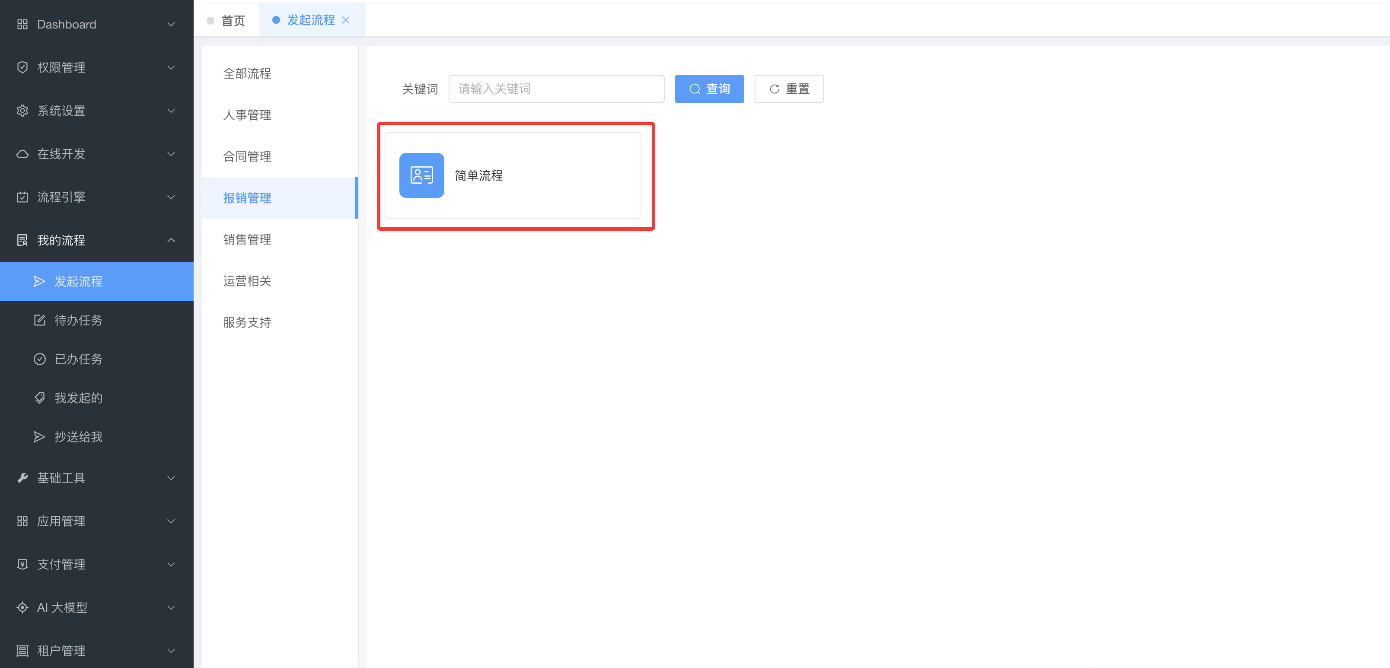Click the Dashboard grid icon in sidebar
The image size is (1390, 668).
coord(22,24)
